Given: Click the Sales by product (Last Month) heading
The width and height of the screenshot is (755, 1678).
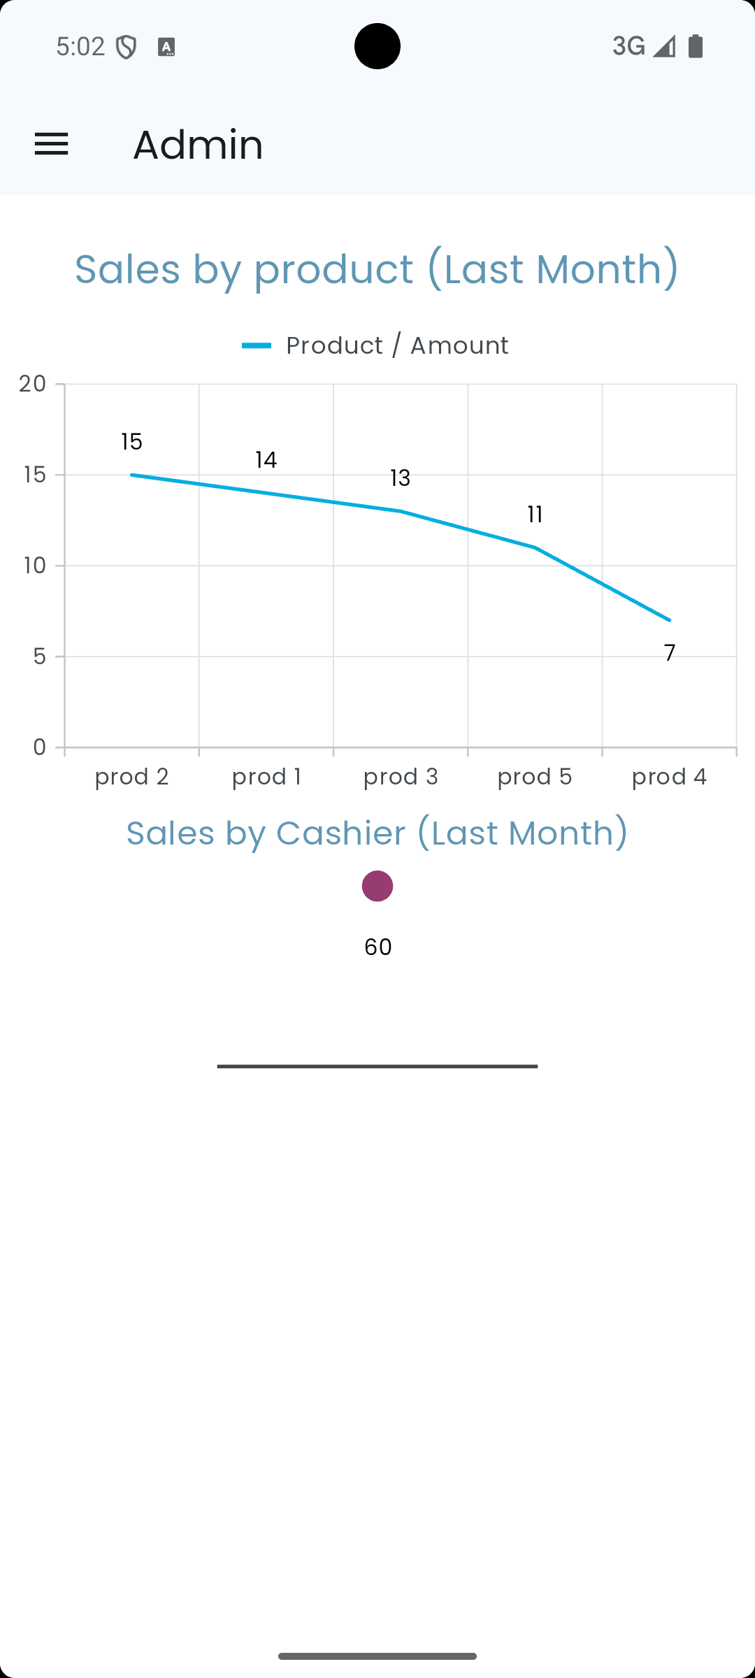Looking at the screenshot, I should pos(377,269).
